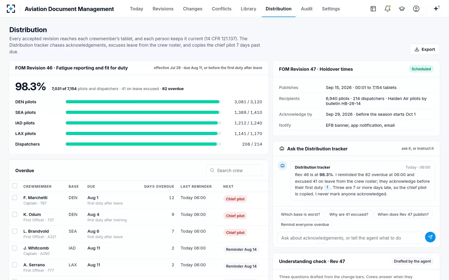
Task: Click the Chief pilot tag for K. Odum
Action: coord(235,216)
